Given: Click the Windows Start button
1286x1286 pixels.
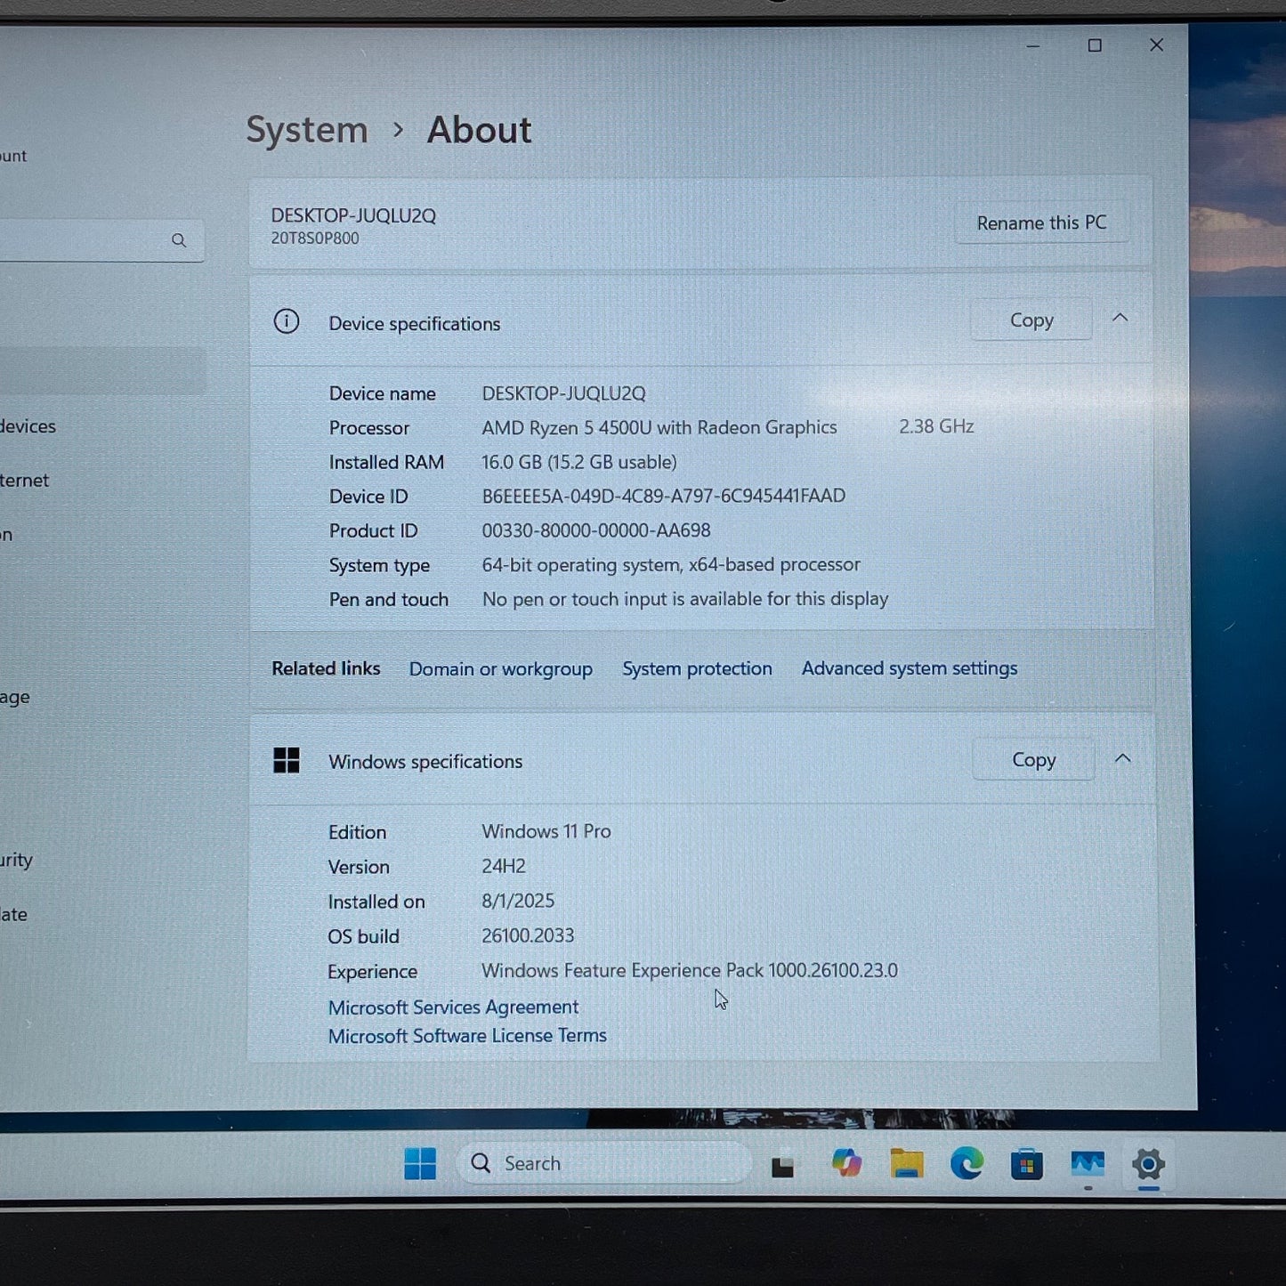Looking at the screenshot, I should coord(420,1163).
